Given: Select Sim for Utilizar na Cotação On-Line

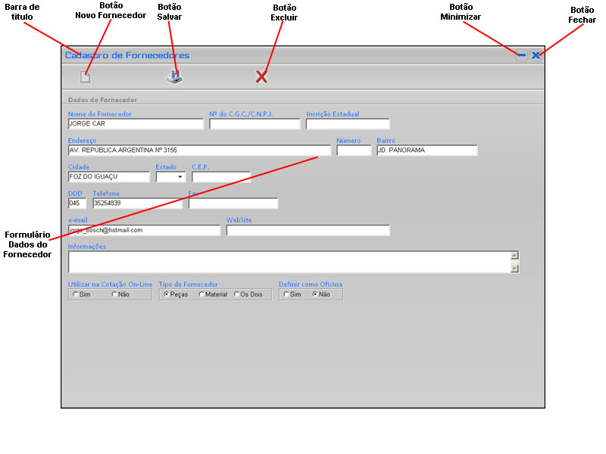Looking at the screenshot, I should point(76,294).
